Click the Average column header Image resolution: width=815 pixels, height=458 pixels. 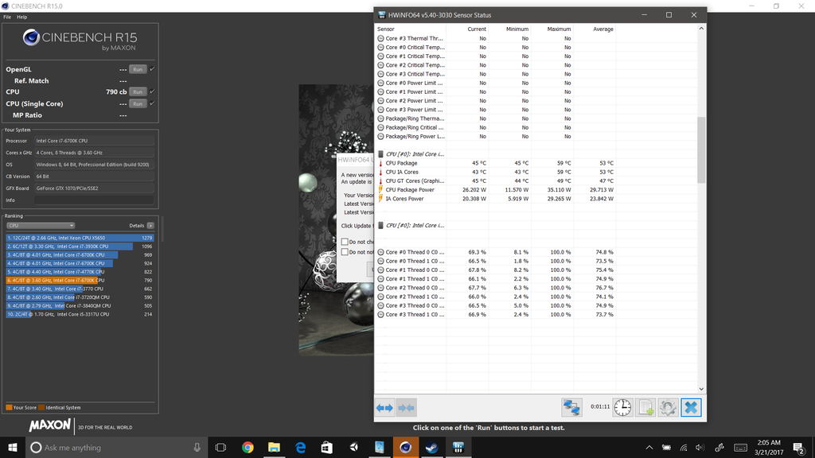[x=603, y=29]
